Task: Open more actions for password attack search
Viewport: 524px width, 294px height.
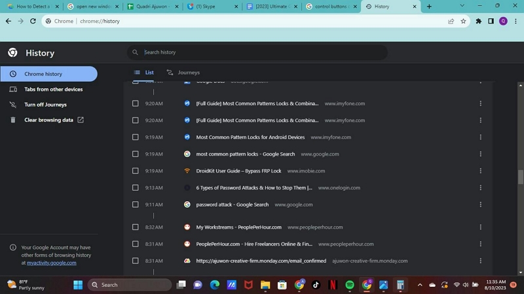Action: [481, 204]
